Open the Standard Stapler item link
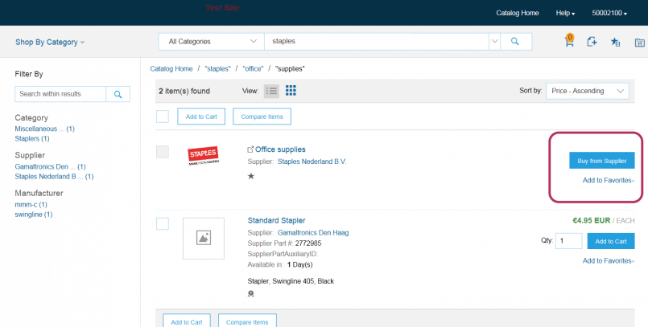 point(276,221)
